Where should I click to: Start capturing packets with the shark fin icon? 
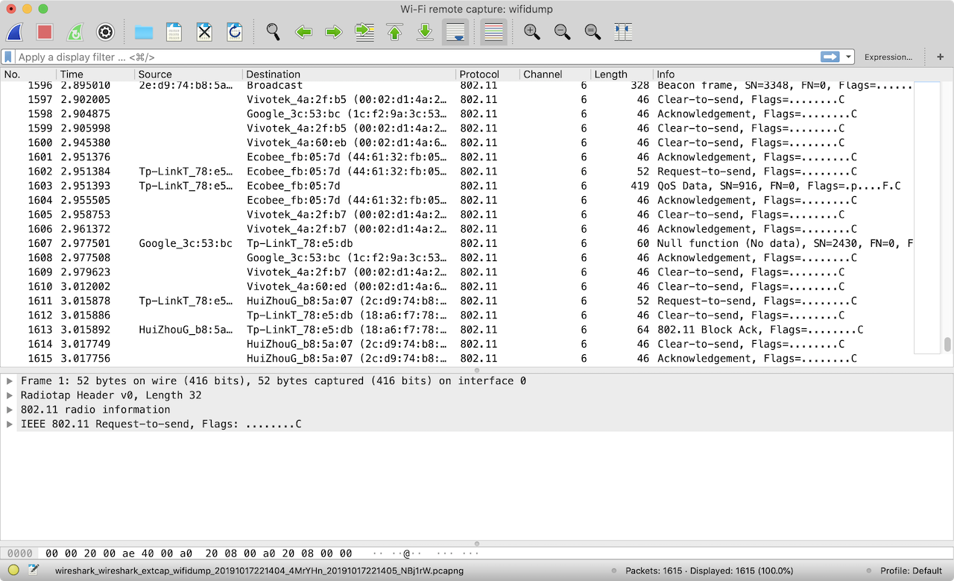pyautogui.click(x=15, y=32)
